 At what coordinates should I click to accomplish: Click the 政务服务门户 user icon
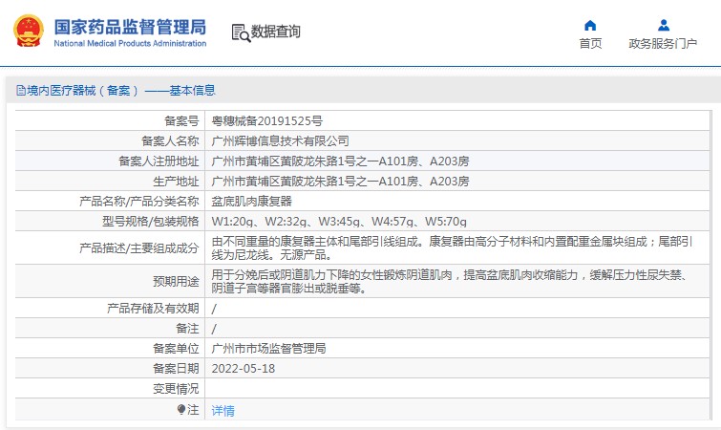663,25
